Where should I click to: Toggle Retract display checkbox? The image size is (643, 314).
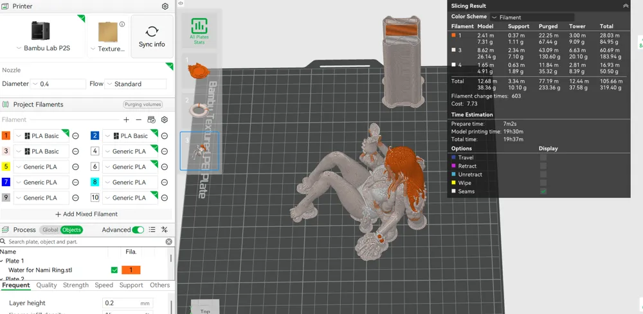[543, 166]
